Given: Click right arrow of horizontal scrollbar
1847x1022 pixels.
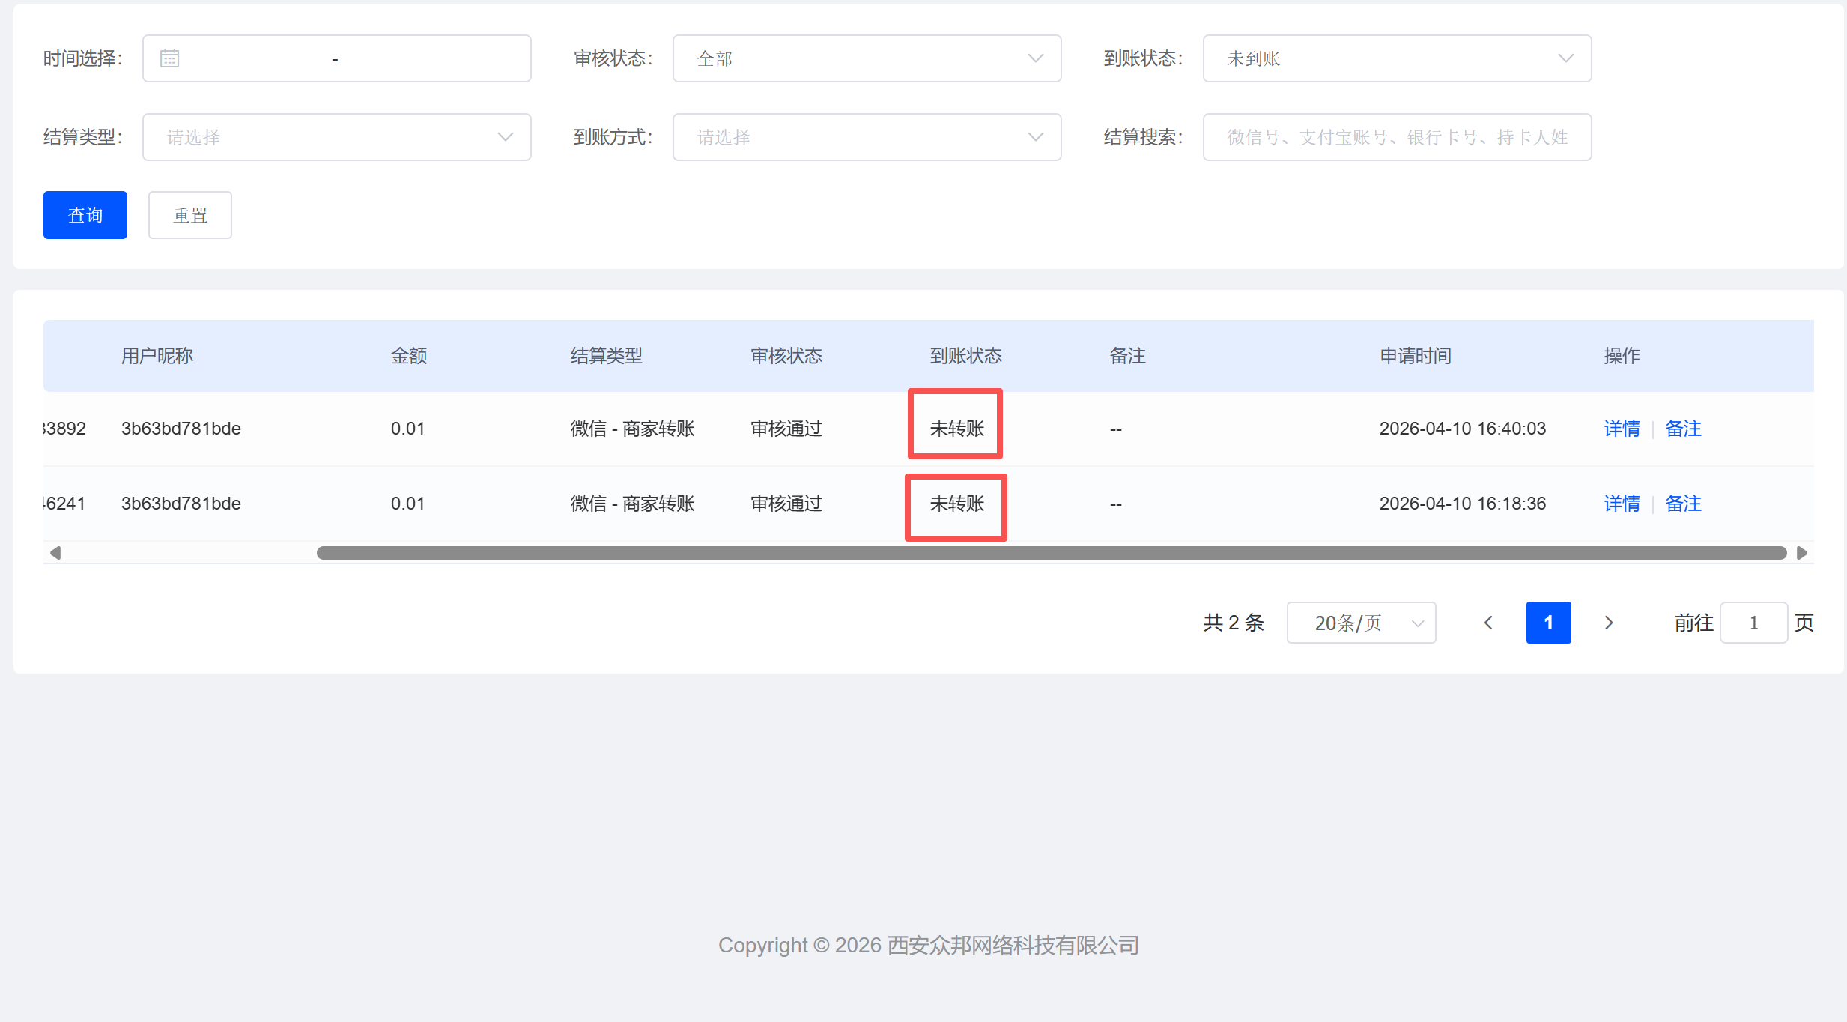Looking at the screenshot, I should pyautogui.click(x=1801, y=553).
